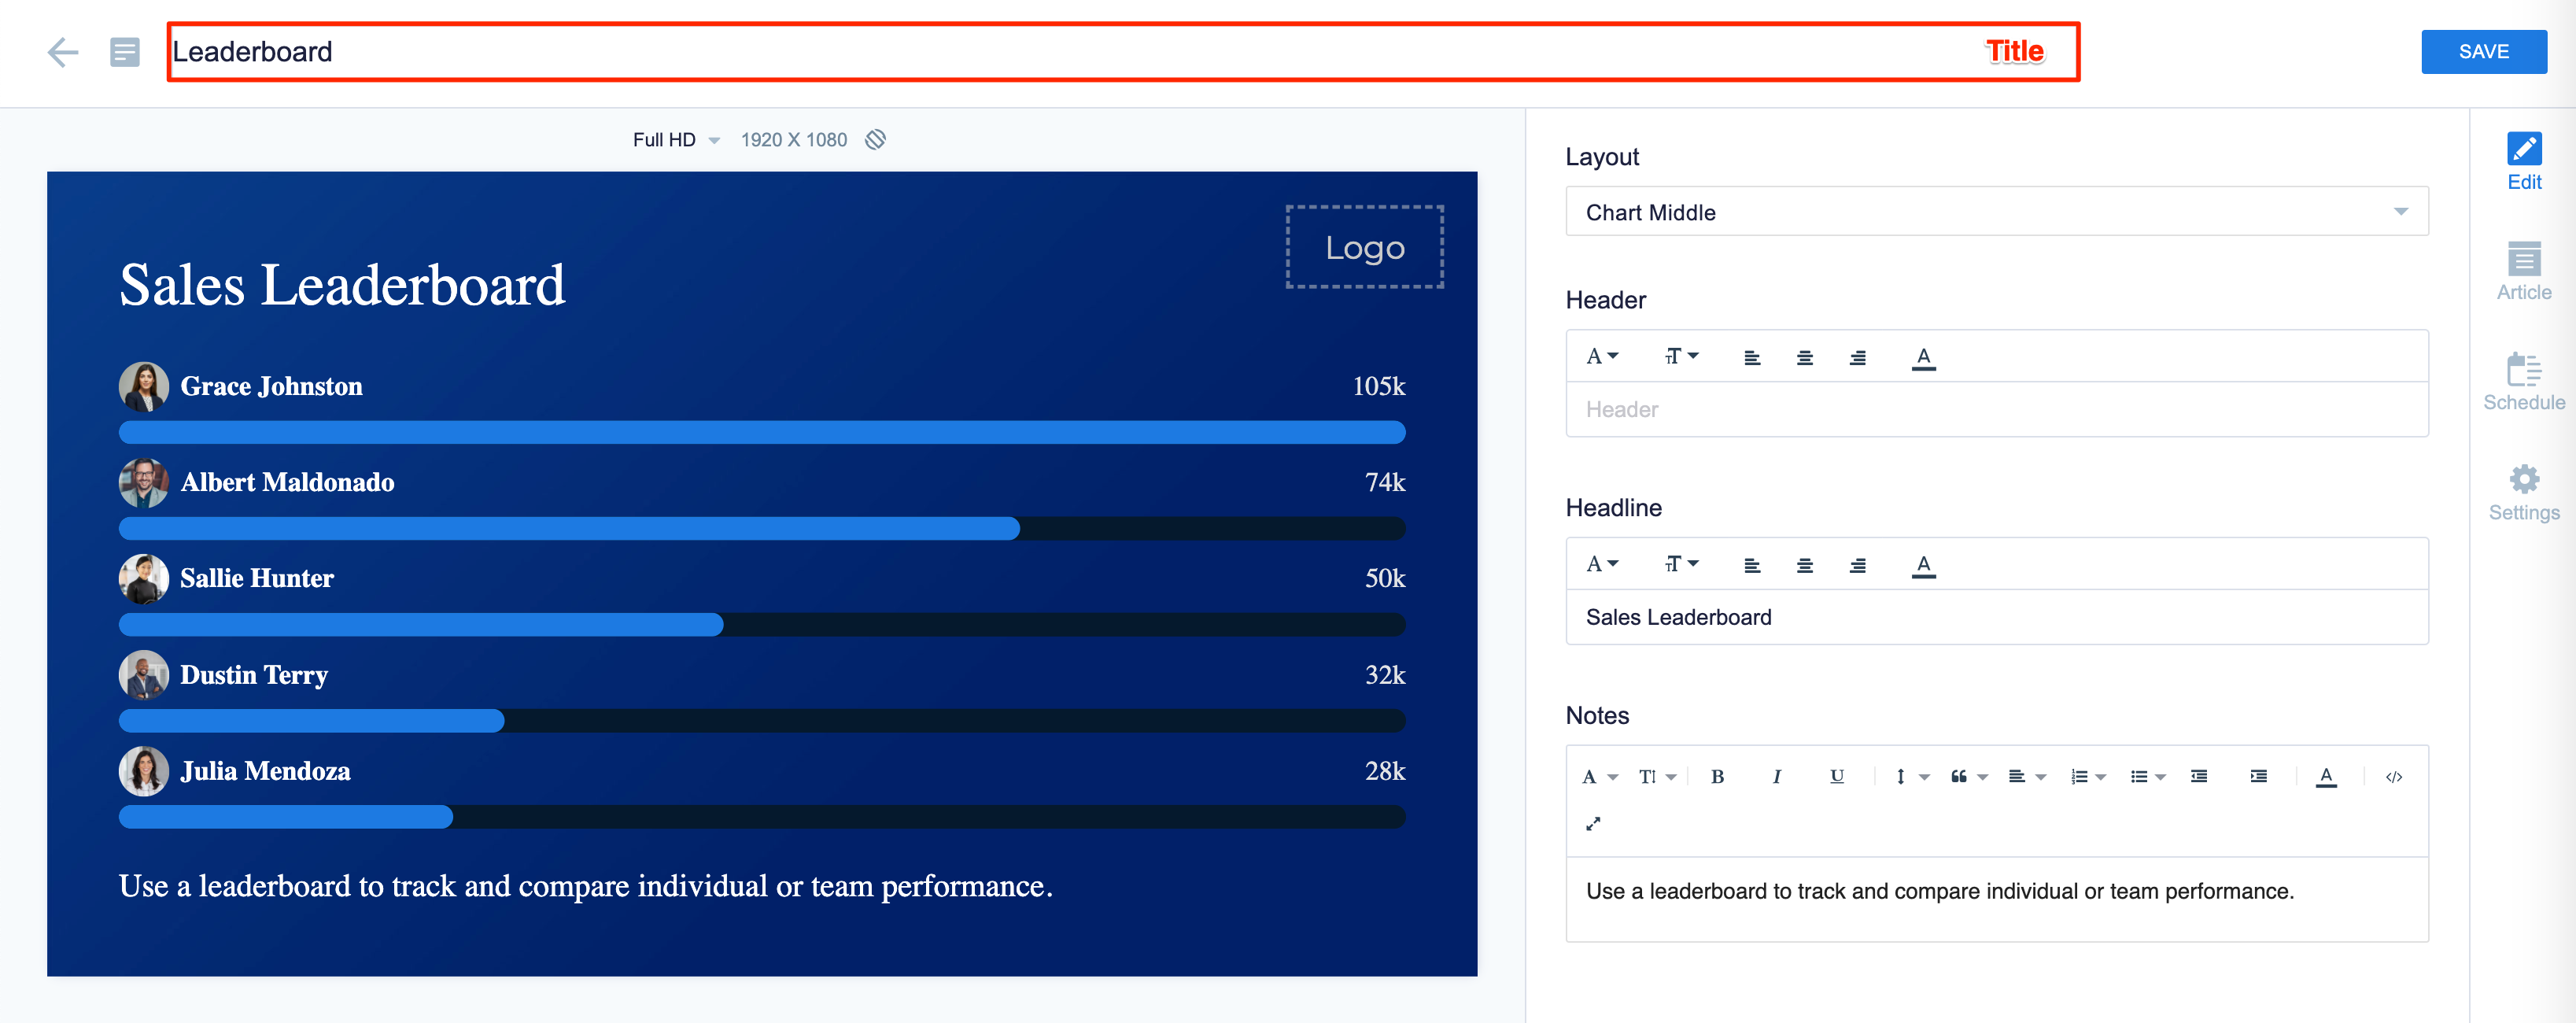The height and width of the screenshot is (1023, 2576).
Task: Click the SAVE button
Action: click(x=2483, y=52)
